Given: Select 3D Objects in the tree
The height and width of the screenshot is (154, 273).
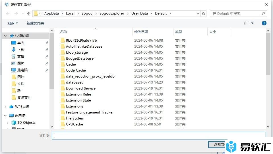Looking at the screenshot, I should 26,123.
